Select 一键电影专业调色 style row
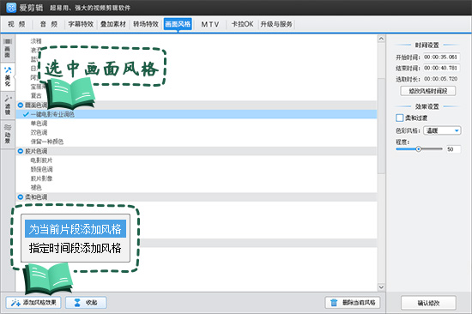Viewport: 472px width, 314px height. [197, 114]
